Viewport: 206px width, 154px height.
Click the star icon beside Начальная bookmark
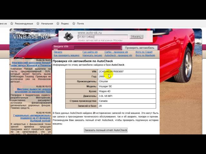coord(38,23)
